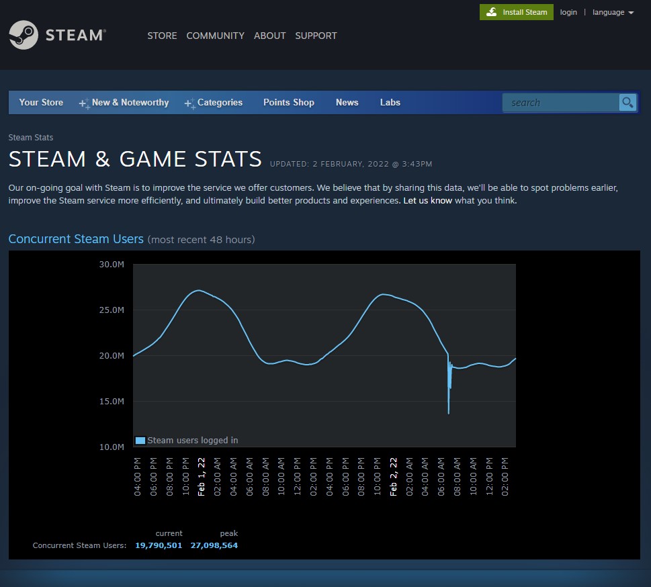Click the Feb 1, 22 axis label
651x587 pixels.
click(202, 477)
